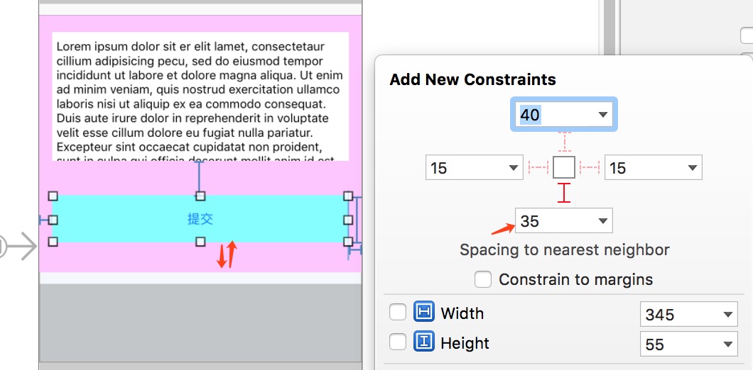Image resolution: width=753 pixels, height=370 pixels.
Task: Click the storyboard entry point arrow
Action: 18,247
